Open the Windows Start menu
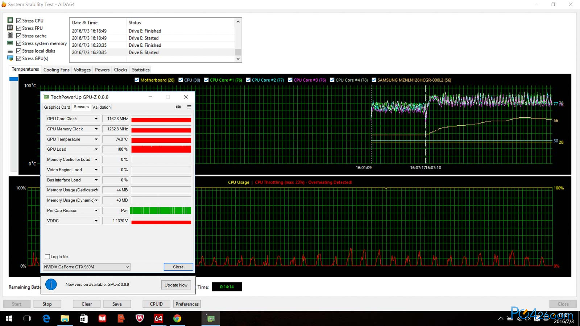 (9, 318)
